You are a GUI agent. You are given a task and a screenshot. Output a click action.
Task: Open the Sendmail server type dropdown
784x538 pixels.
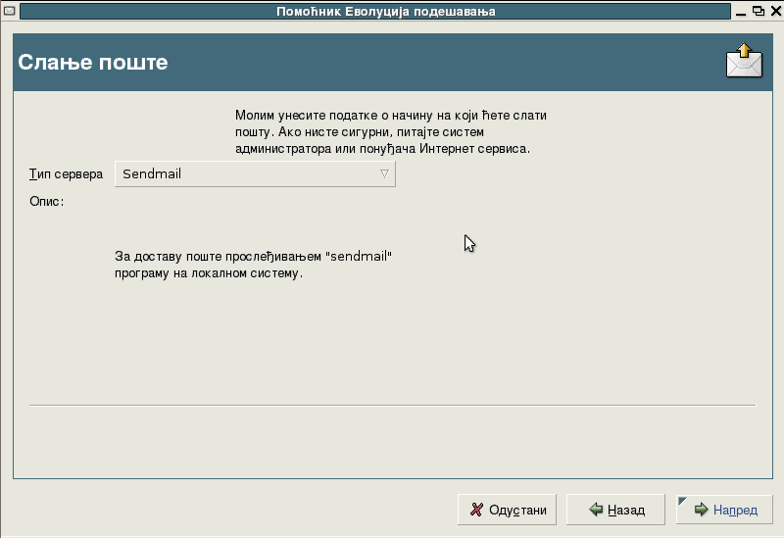point(255,174)
